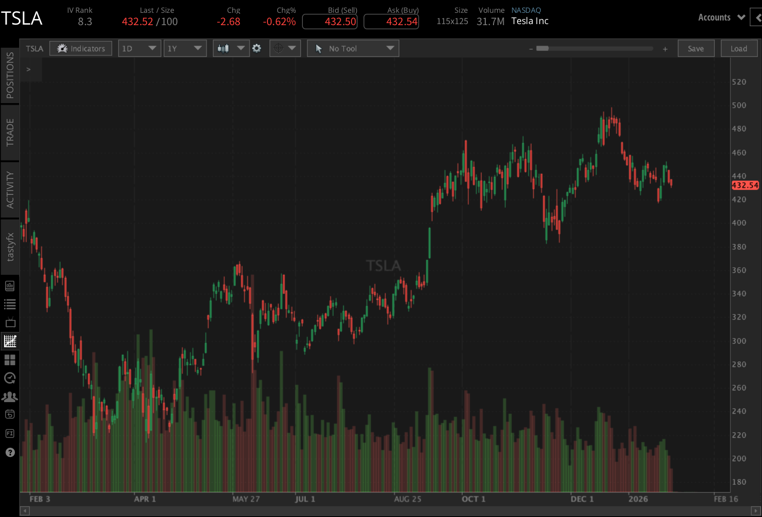The image size is (762, 517).
Task: Open the news feed sidebar icon
Action: (10, 286)
